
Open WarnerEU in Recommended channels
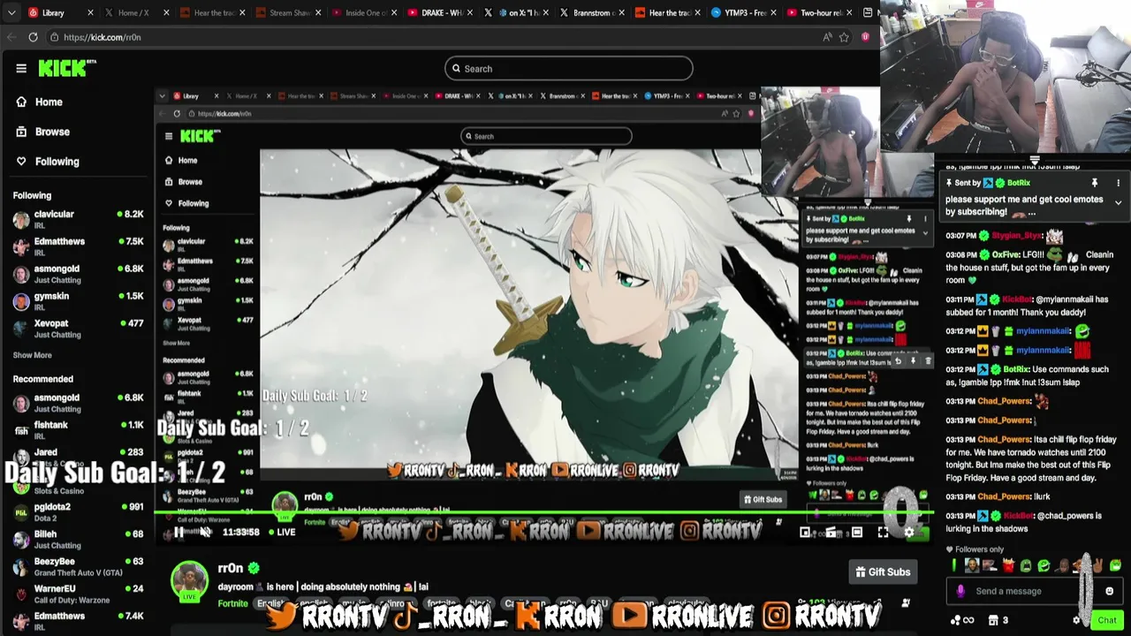coord(78,594)
